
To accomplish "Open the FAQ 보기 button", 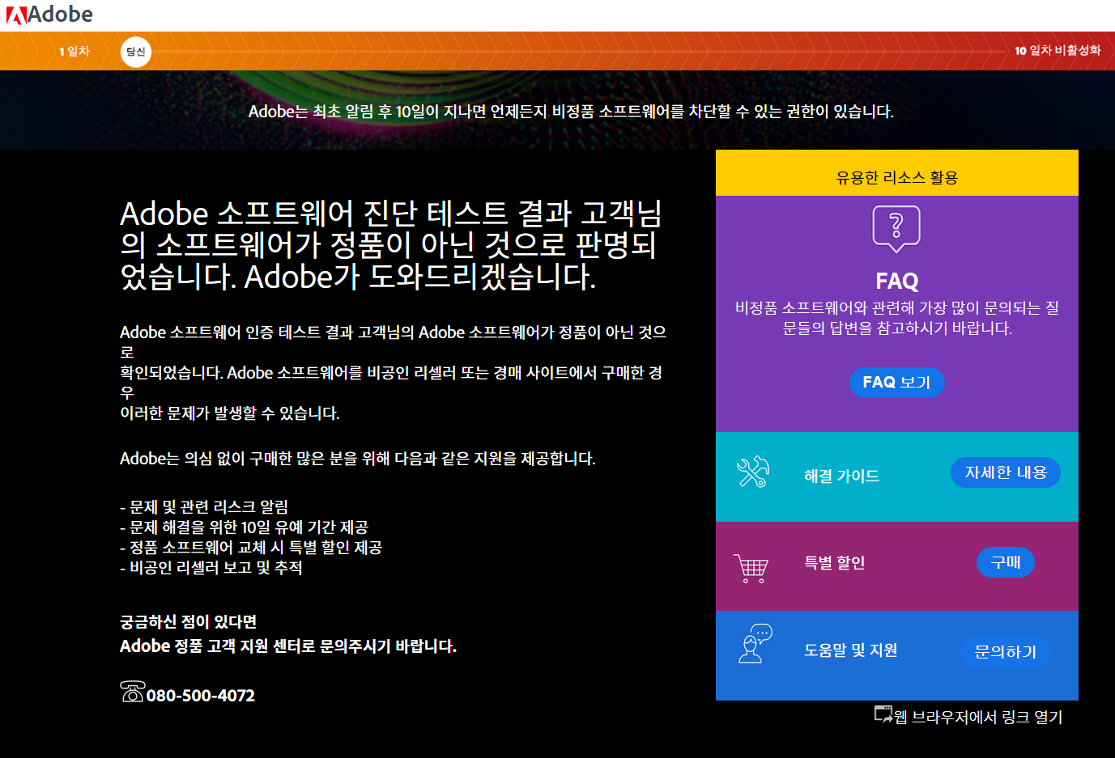I will pos(896,382).
